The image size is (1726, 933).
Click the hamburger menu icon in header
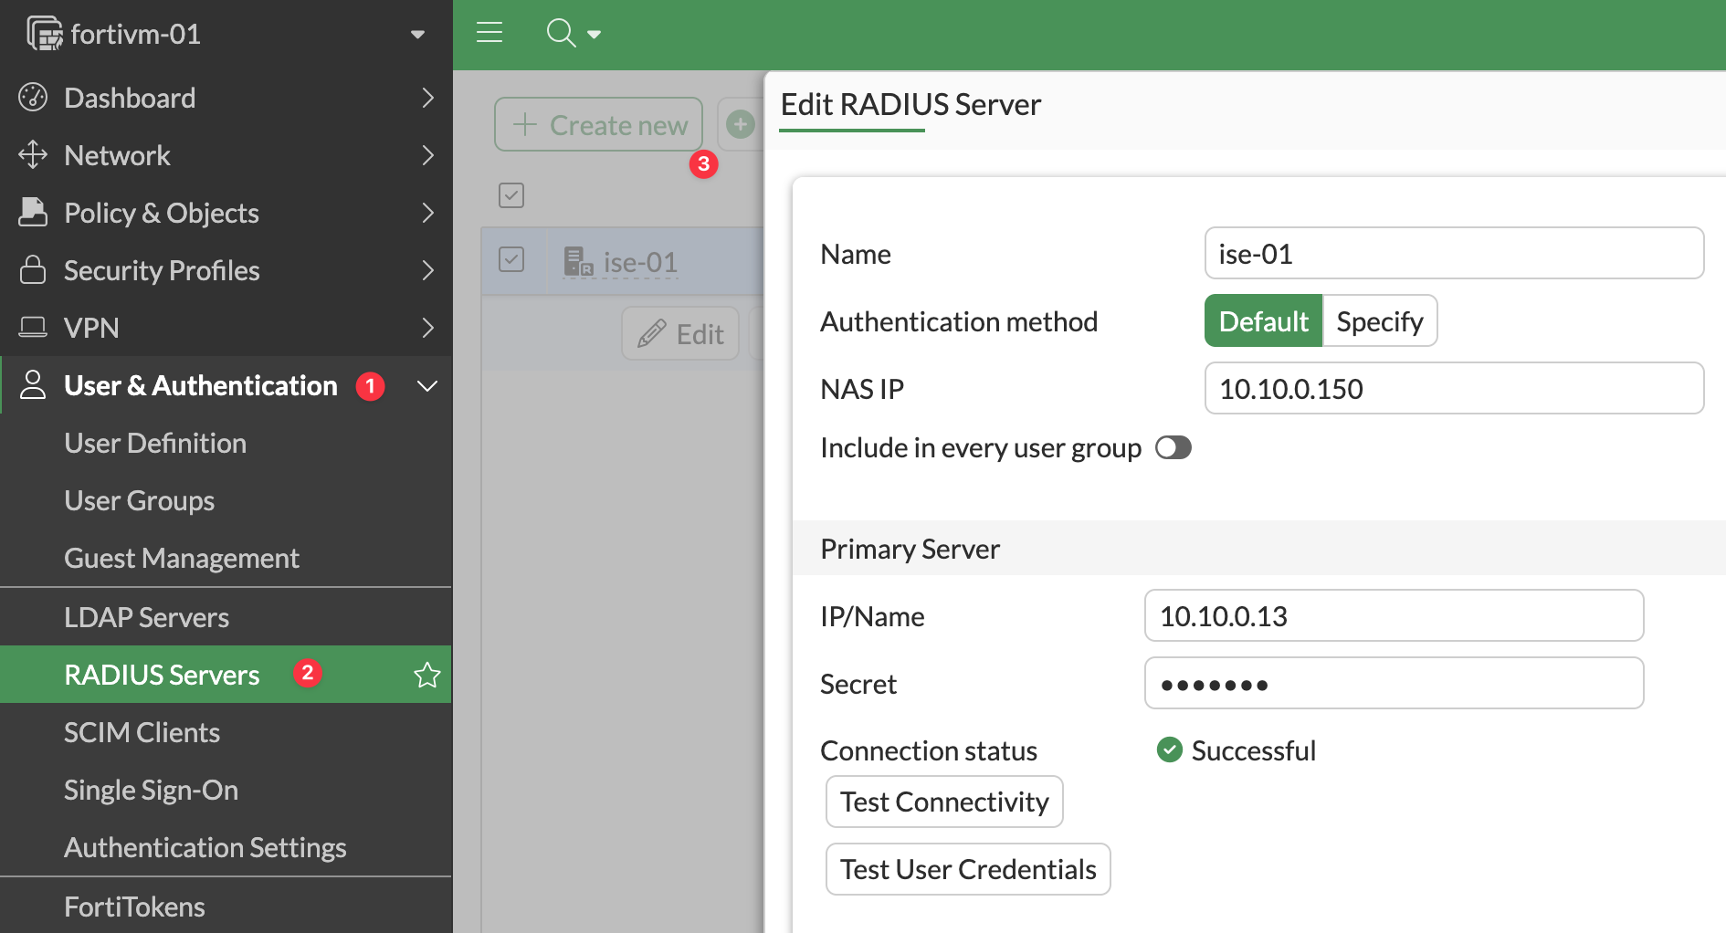489,33
